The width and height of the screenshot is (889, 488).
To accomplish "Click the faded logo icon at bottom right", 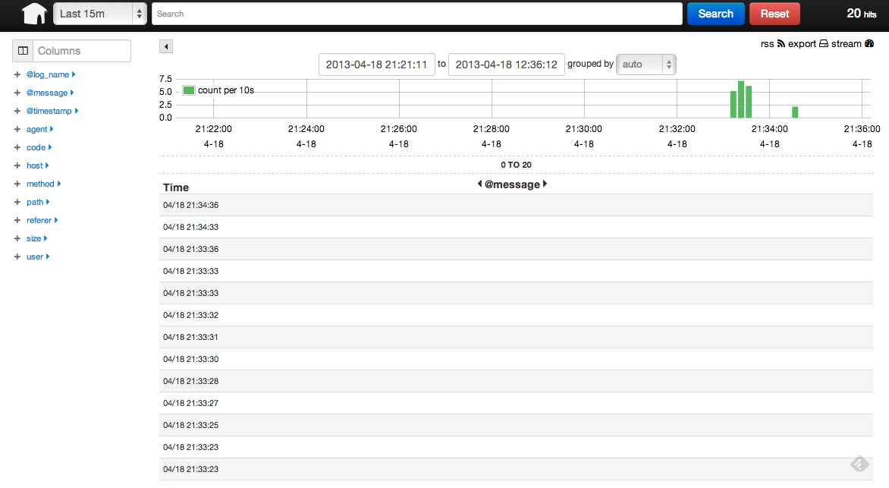I will pos(859,463).
